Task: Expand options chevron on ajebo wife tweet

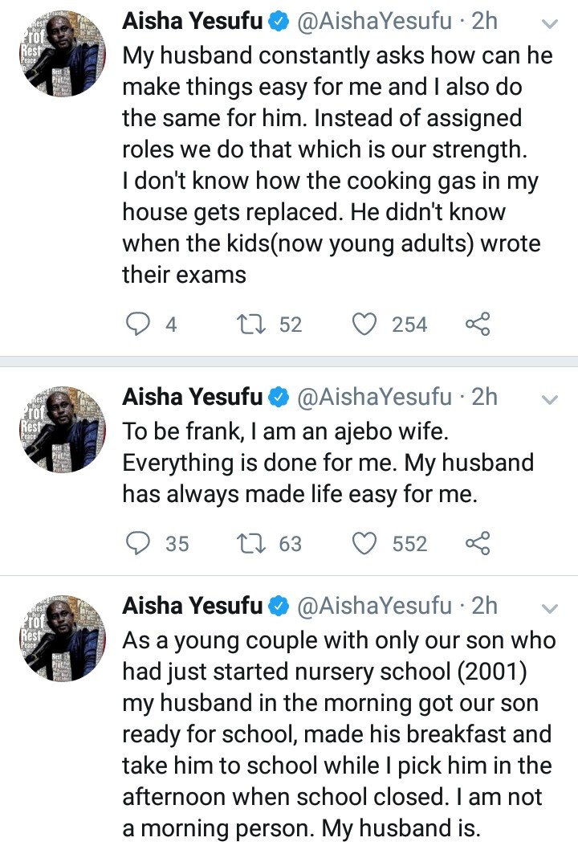Action: [550, 400]
